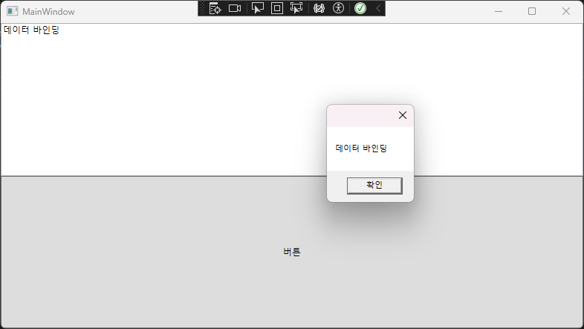Toggle Track Focused Element icon
This screenshot has width=584, height=329.
[296, 8]
